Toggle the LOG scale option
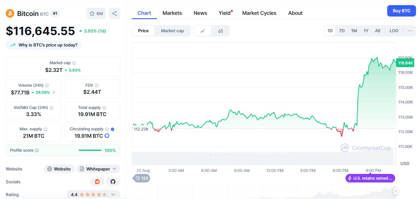The width and height of the screenshot is (420, 199). tap(394, 31)
